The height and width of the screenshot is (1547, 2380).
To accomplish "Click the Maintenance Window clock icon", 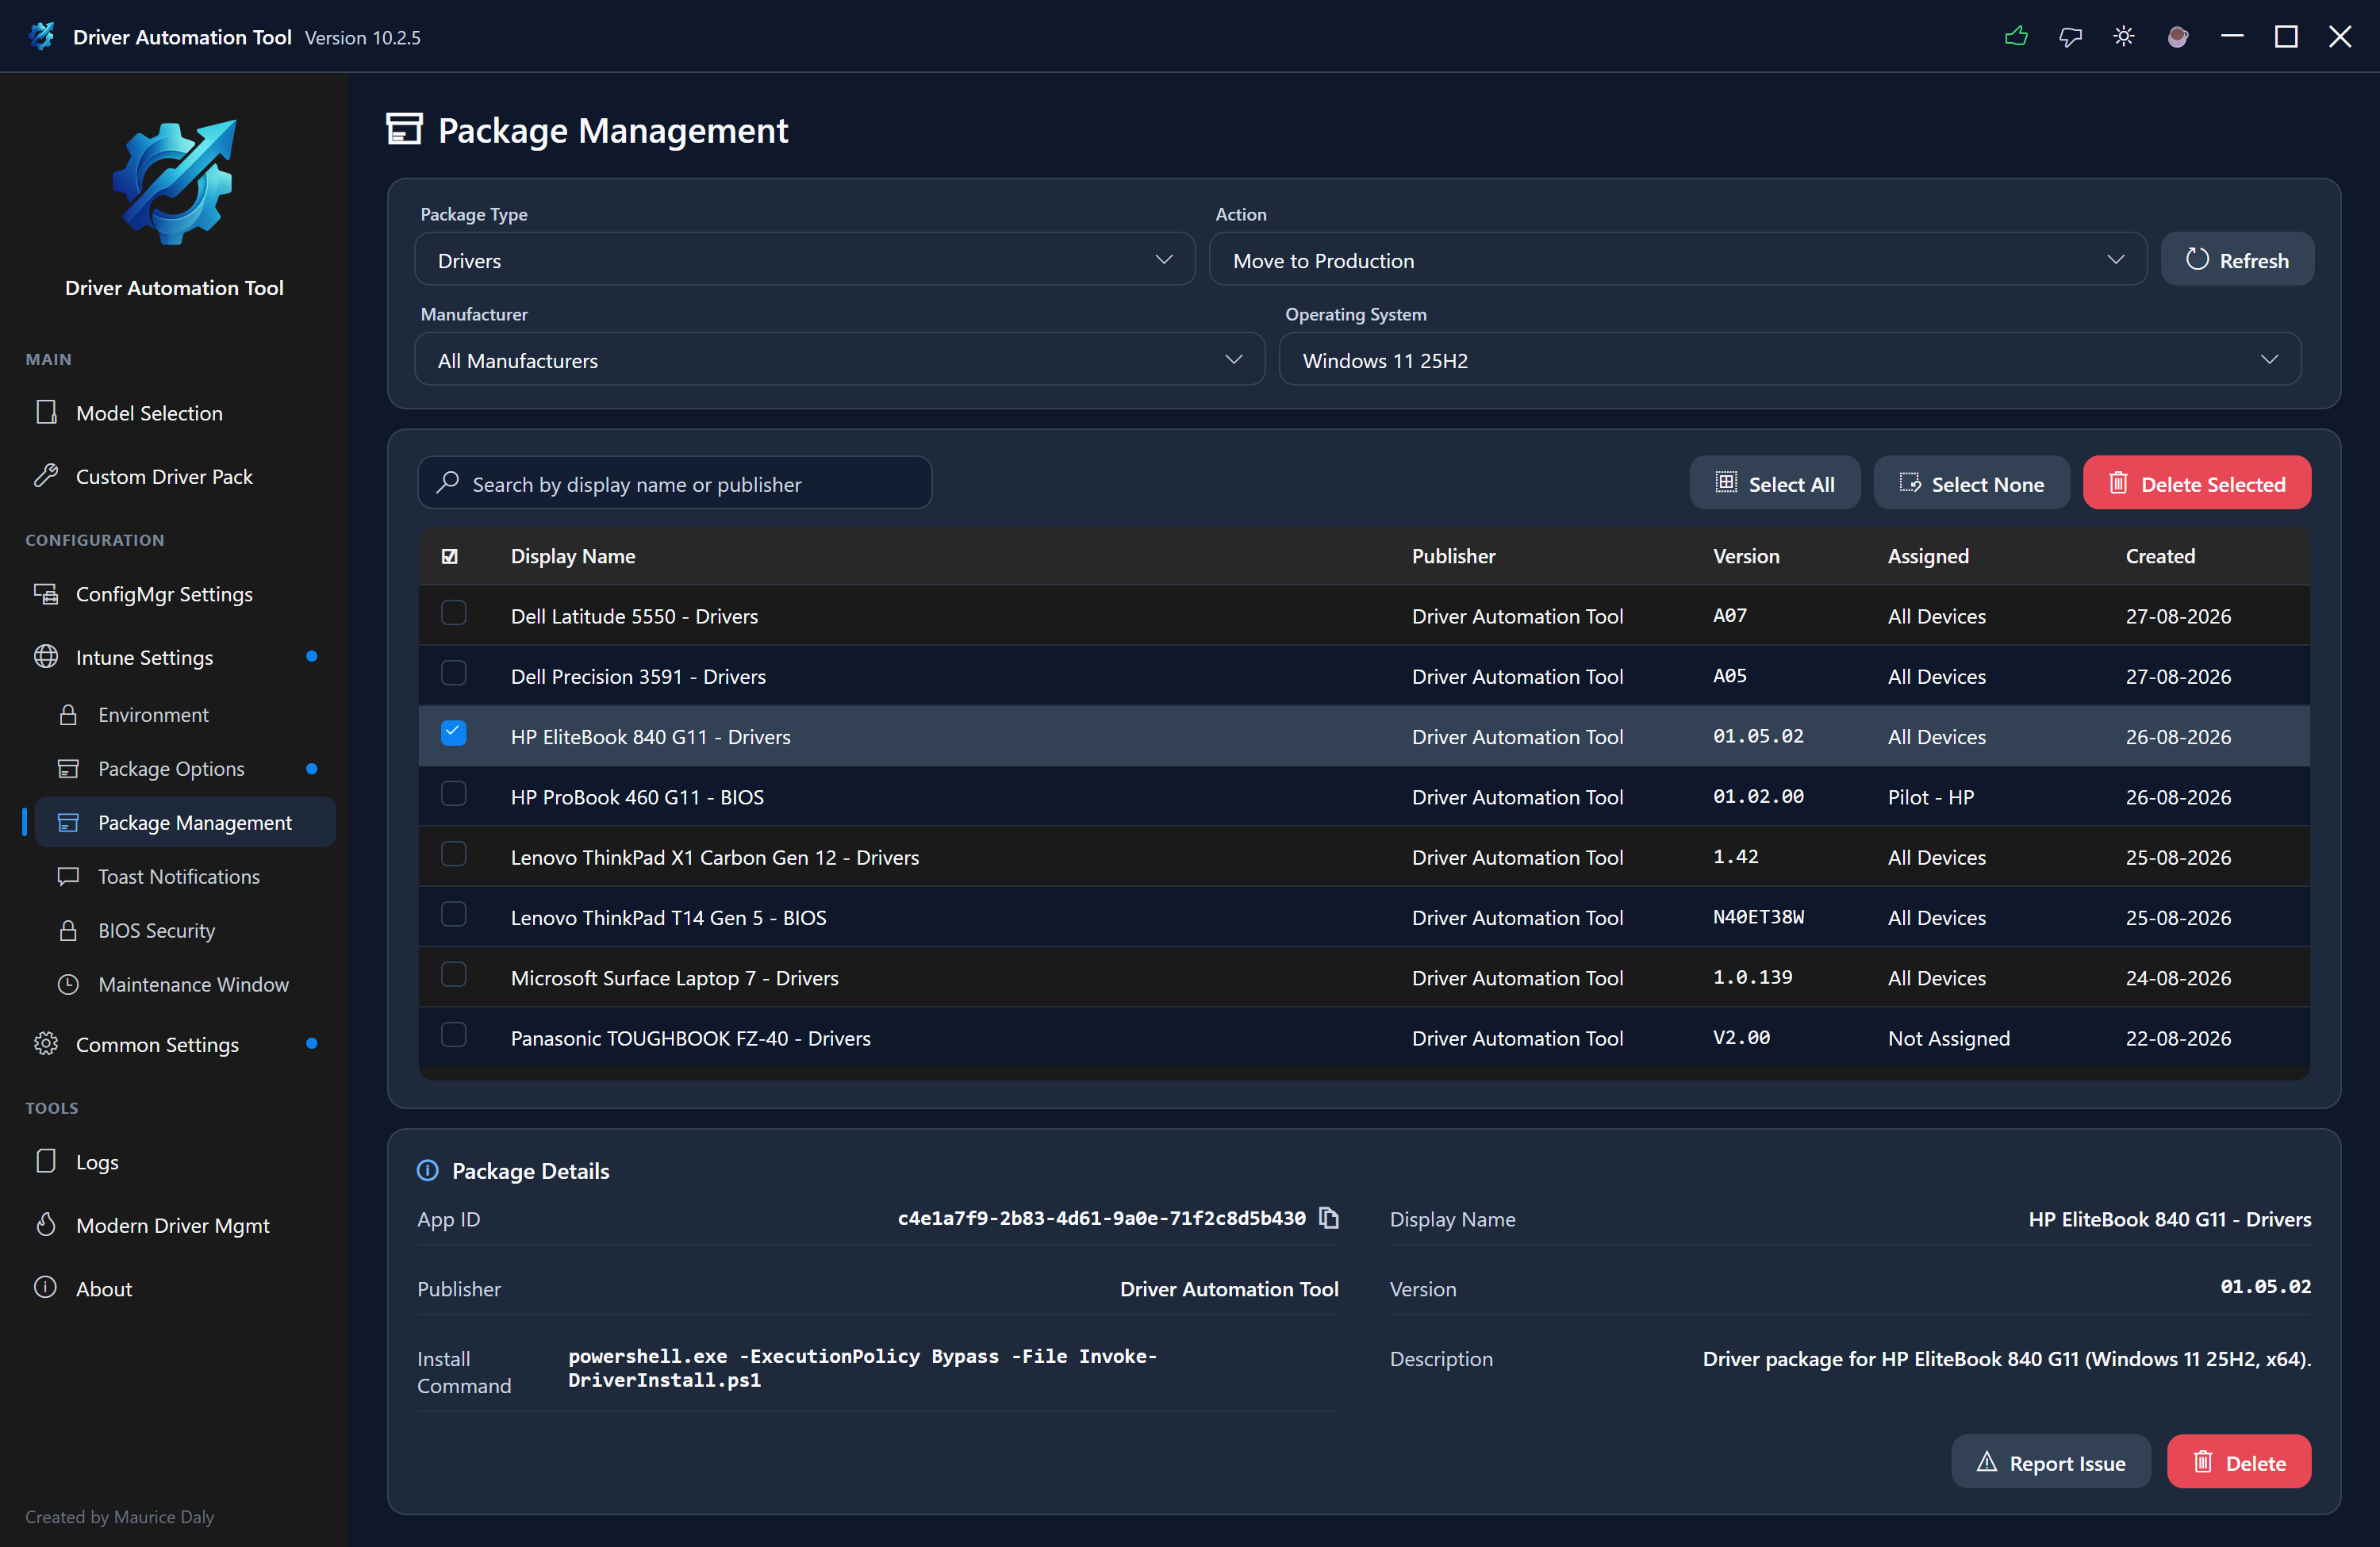I will pos(68,985).
